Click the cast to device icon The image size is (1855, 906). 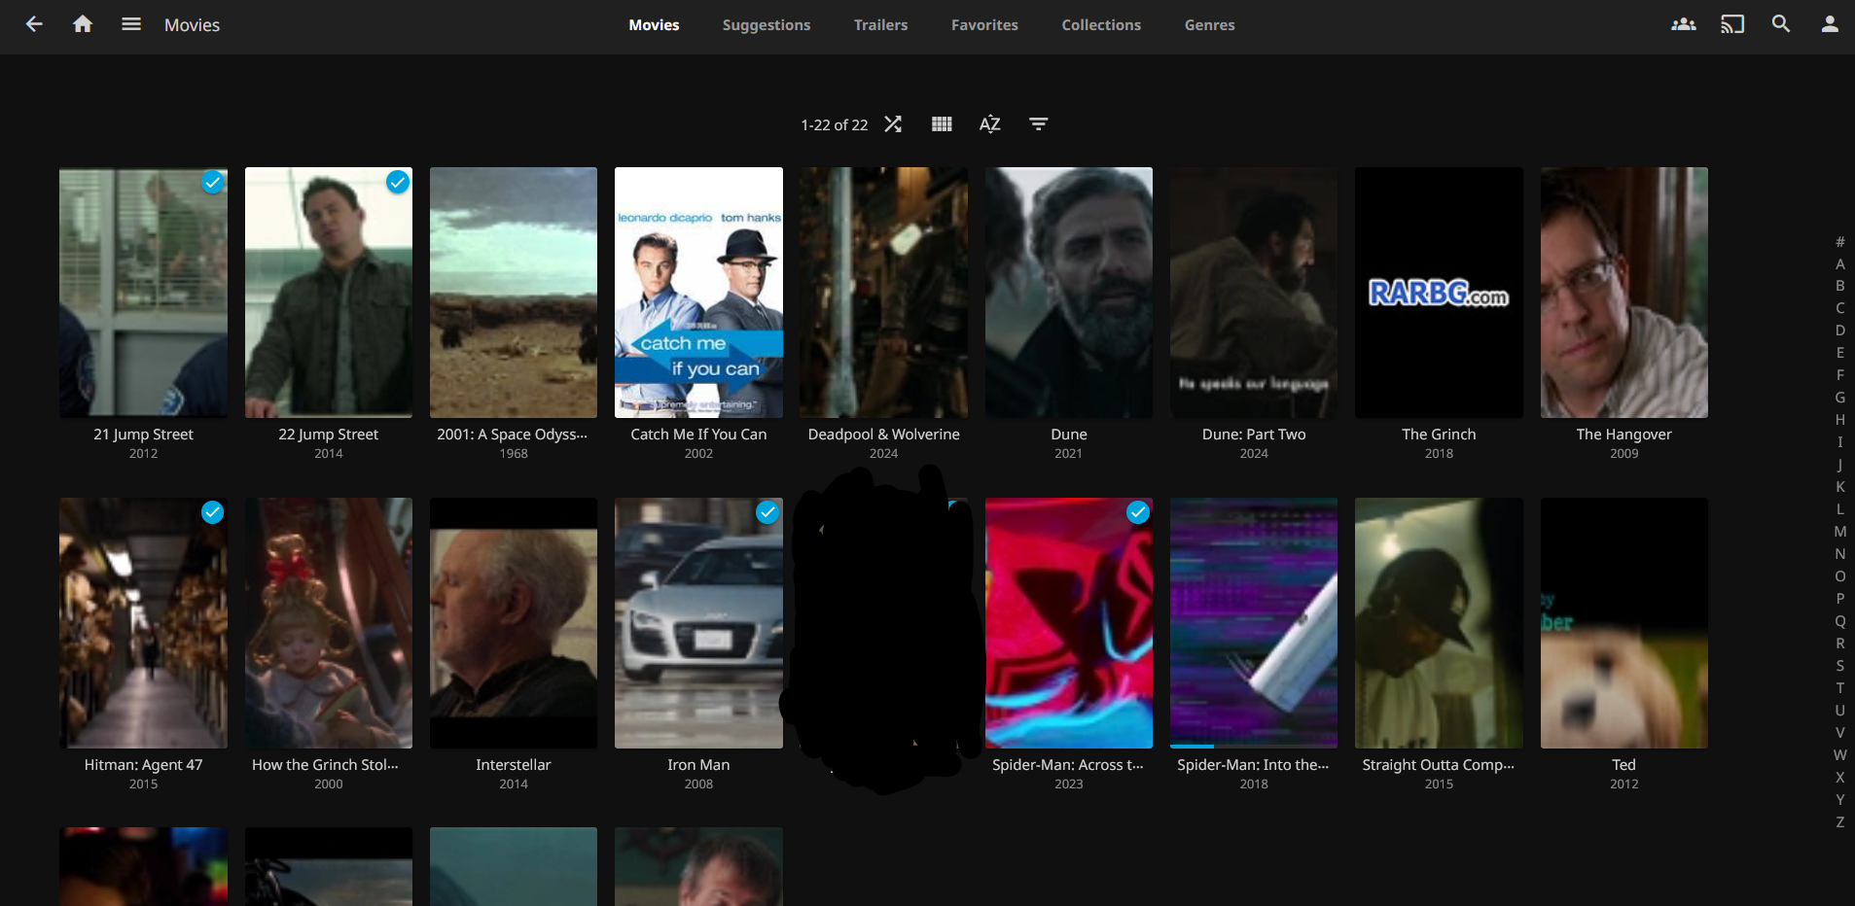pyautogui.click(x=1731, y=24)
